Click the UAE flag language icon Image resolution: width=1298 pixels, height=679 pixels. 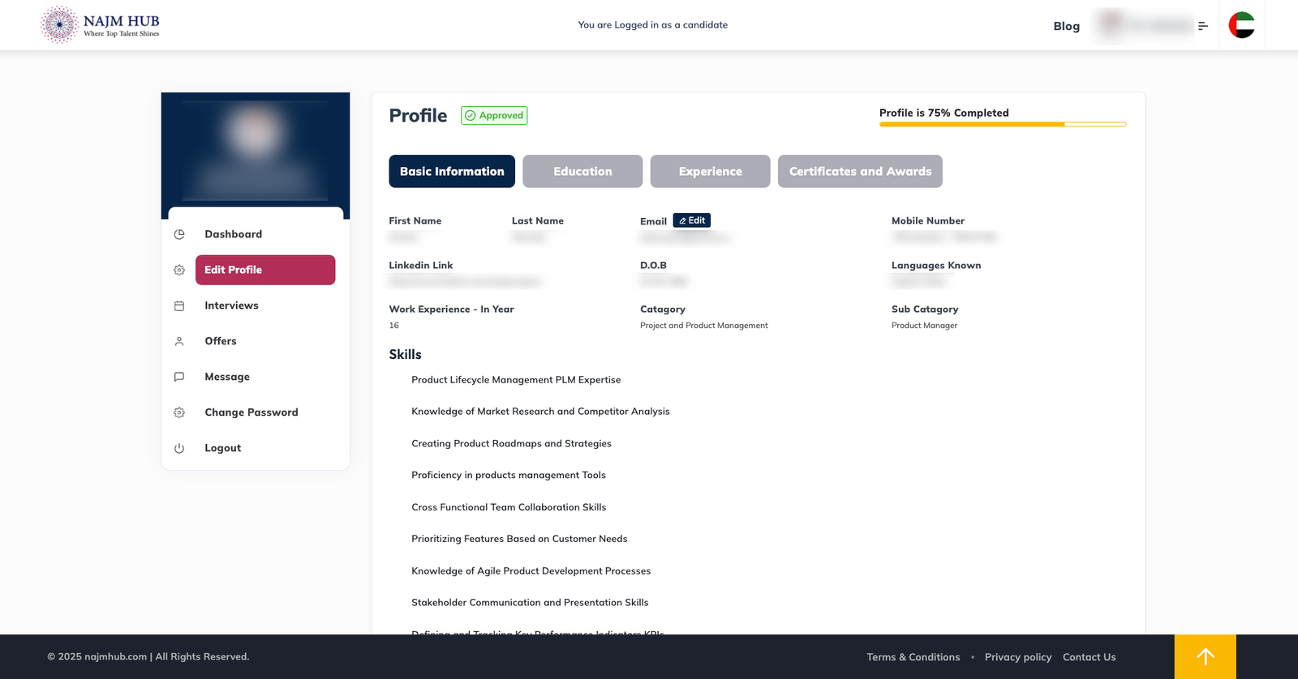point(1241,25)
